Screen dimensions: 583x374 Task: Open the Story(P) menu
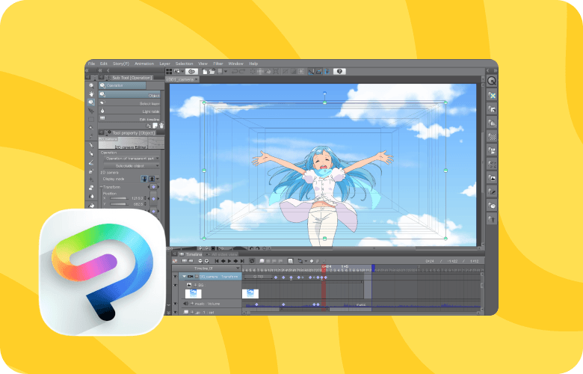[121, 64]
